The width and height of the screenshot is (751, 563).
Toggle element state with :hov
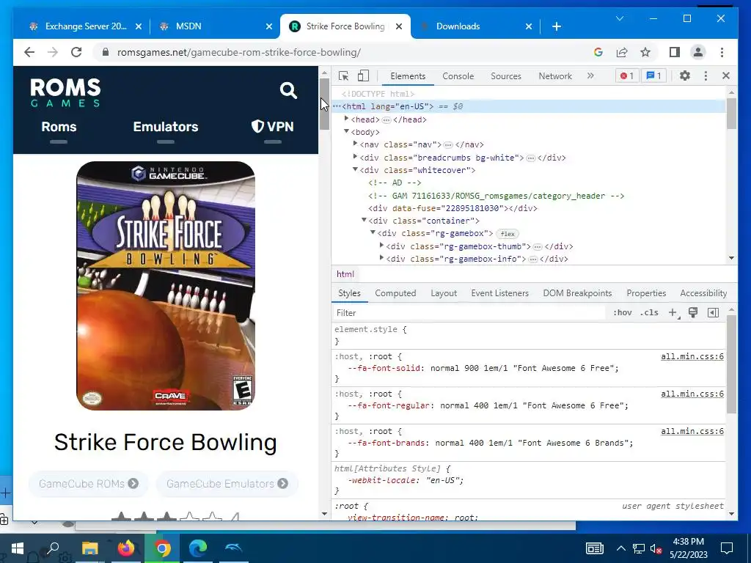tap(622, 312)
